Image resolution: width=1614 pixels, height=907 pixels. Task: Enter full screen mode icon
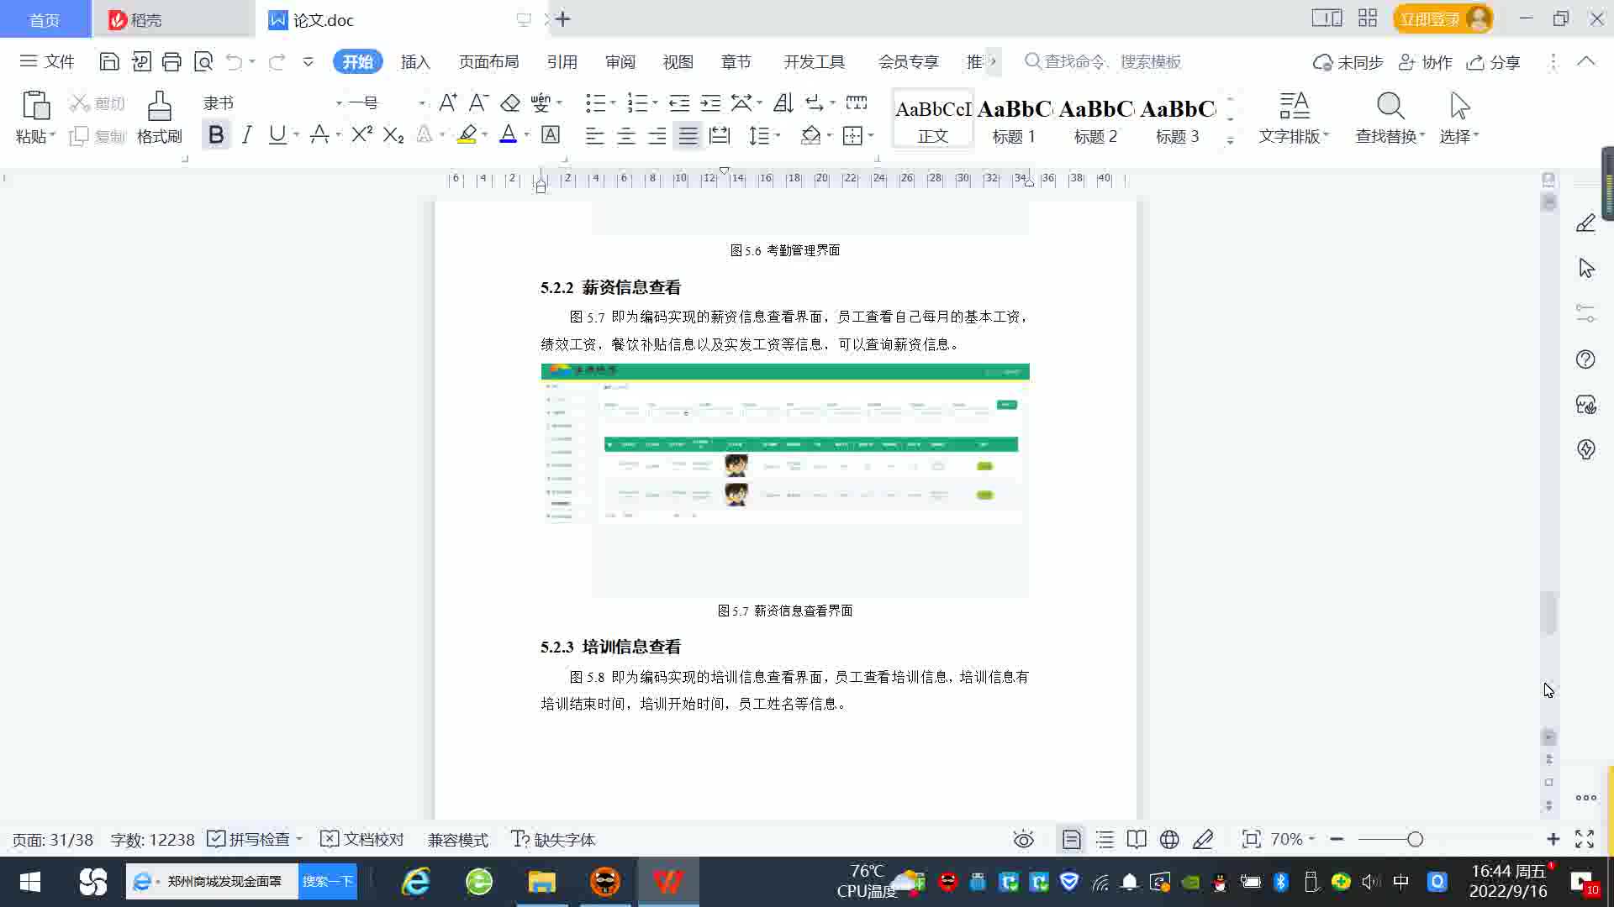tap(1585, 839)
